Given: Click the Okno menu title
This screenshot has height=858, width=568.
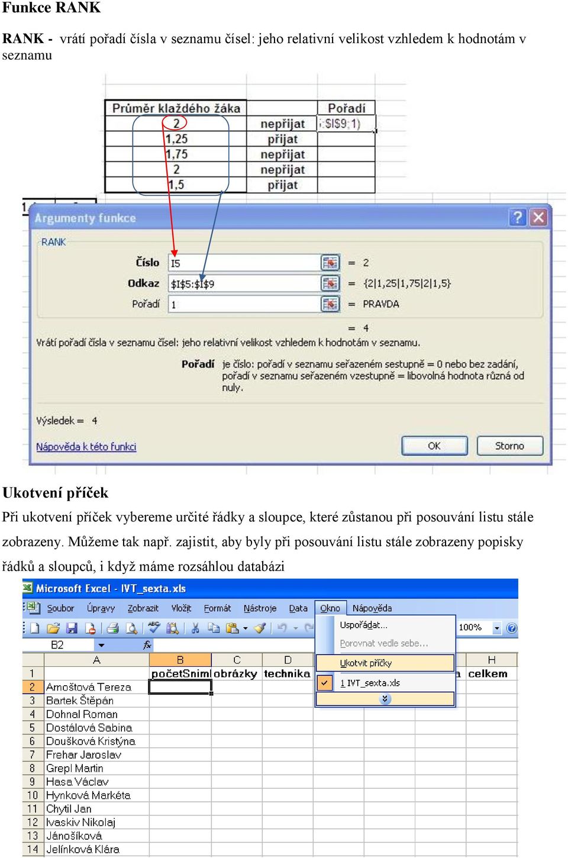Looking at the screenshot, I should click(330, 608).
